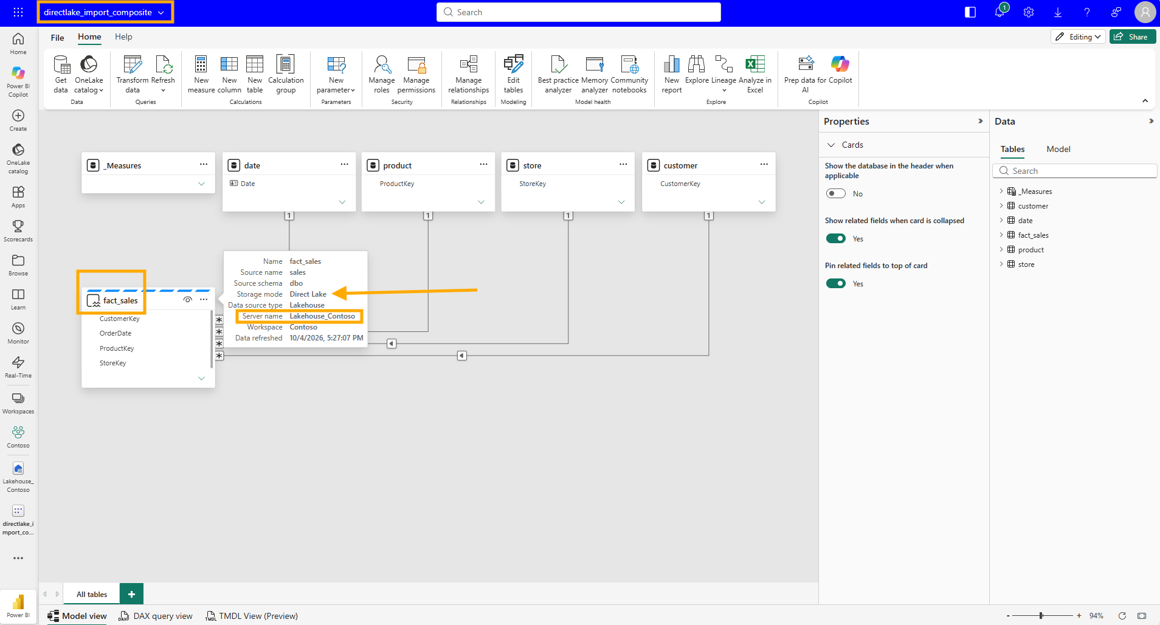Click zoom in plus button

coord(1079,616)
